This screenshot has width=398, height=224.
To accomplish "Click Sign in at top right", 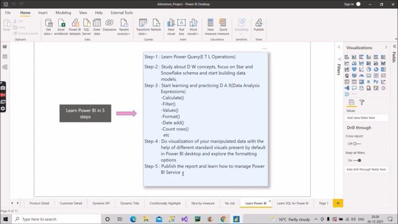I will click(x=349, y=4).
